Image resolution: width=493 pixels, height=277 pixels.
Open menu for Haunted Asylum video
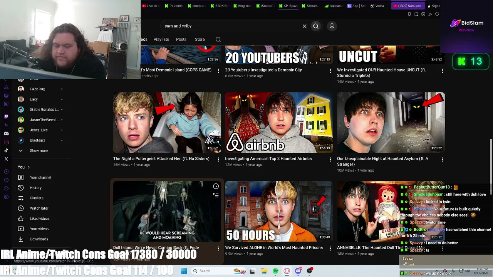(x=442, y=159)
